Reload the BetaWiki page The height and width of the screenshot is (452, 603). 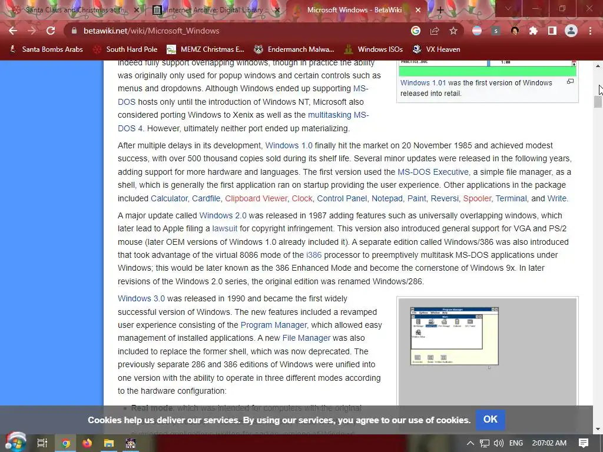51,31
